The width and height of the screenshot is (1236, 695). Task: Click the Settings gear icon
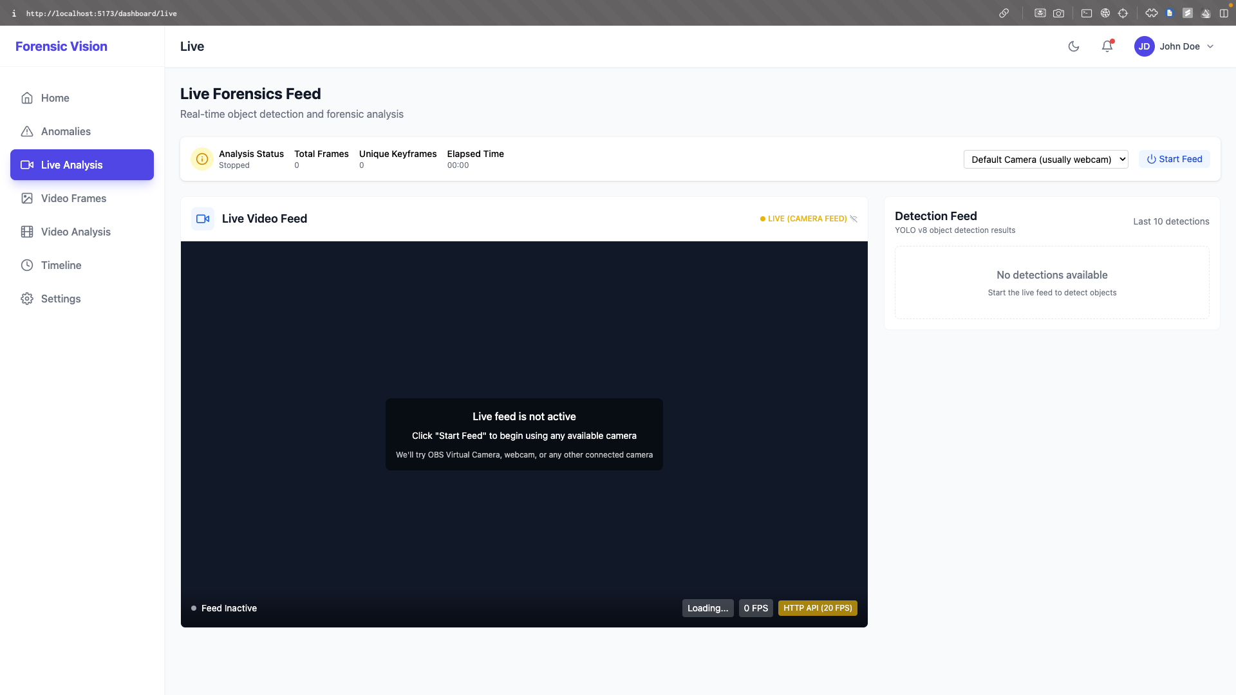[x=27, y=299]
